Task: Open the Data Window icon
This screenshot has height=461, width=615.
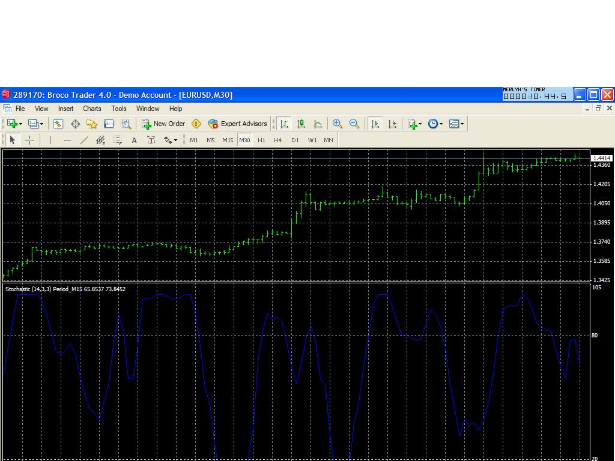Action: click(75, 124)
